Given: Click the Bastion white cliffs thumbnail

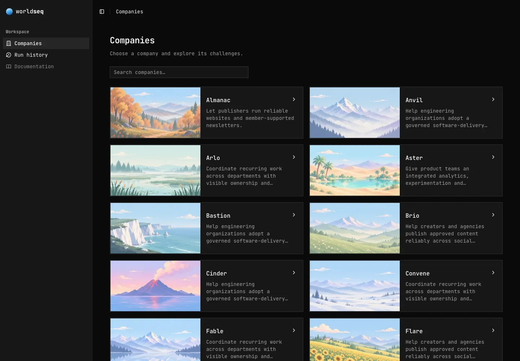Looking at the screenshot, I should pos(155,228).
